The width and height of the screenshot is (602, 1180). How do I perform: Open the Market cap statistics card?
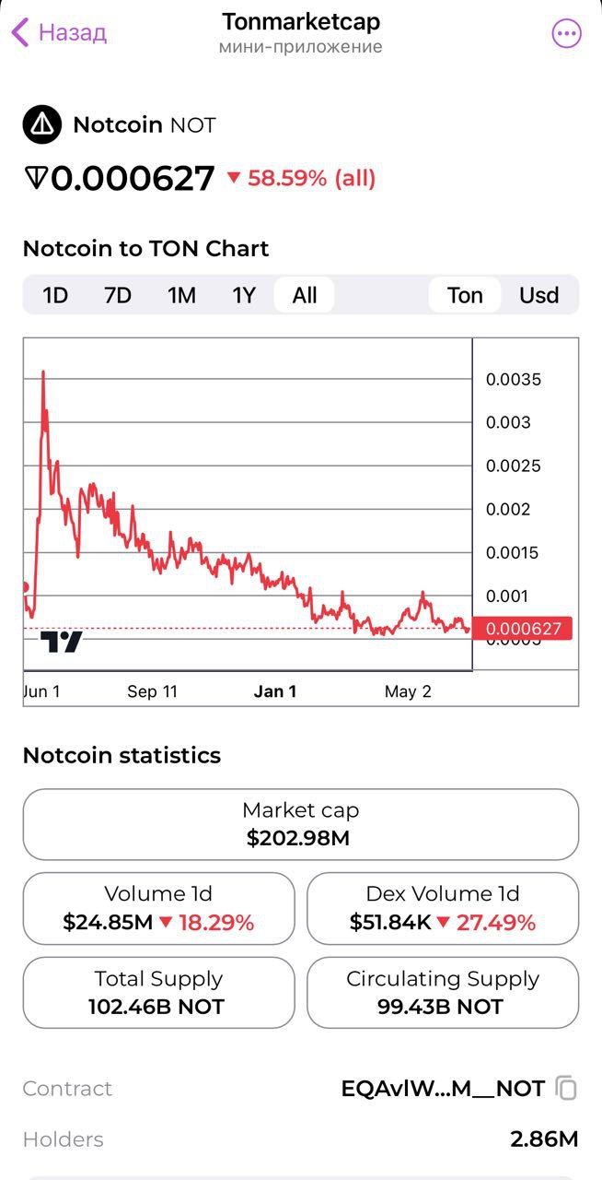(301, 824)
